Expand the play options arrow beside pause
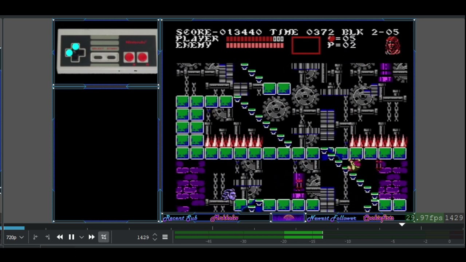Screen dimensions: 466x262 tap(81, 237)
